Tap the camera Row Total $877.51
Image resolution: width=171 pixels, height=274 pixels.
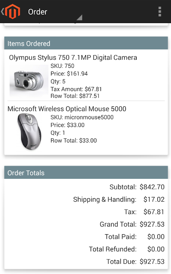tap(75, 96)
